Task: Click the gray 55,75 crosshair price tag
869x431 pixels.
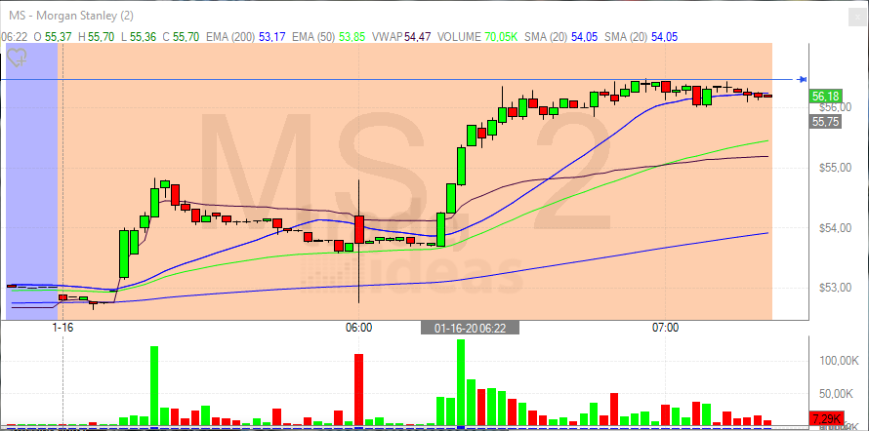Action: 825,122
